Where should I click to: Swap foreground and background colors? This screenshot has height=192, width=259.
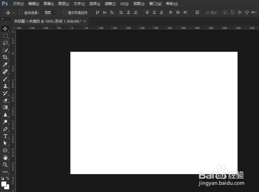(7, 178)
